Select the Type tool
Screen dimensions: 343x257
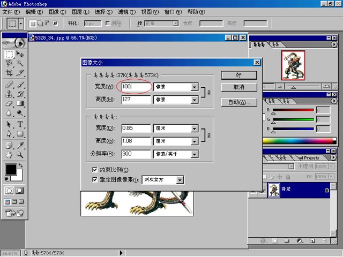tap(20, 124)
